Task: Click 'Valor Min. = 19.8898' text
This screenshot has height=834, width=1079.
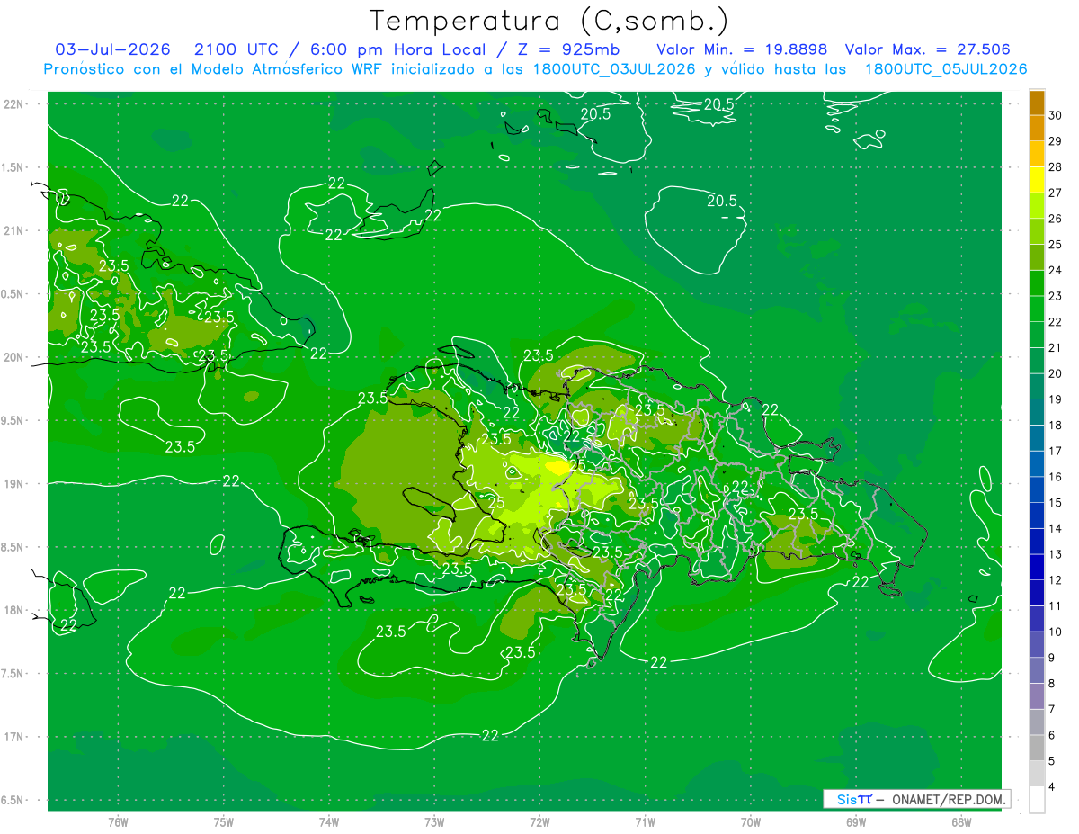Action: 742,49
